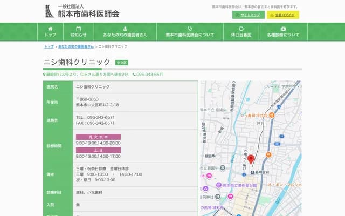Viewport: 345px width, 216px height.
Task: Select the hours text 9:00-13:00,14:30-17:00
Action: pyautogui.click(x=98, y=156)
